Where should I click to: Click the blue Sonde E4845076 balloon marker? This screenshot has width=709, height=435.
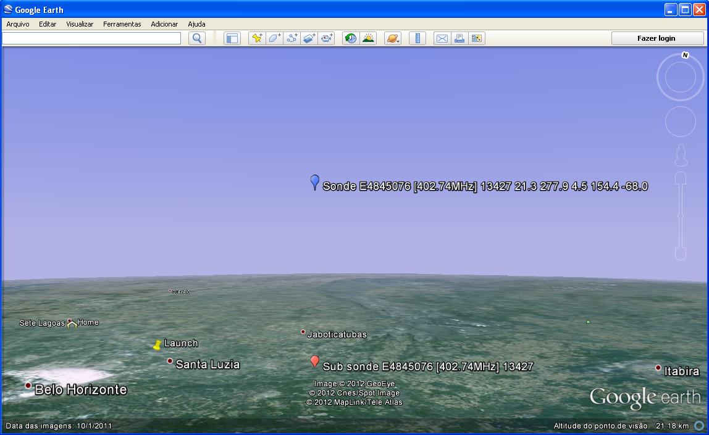tap(315, 182)
